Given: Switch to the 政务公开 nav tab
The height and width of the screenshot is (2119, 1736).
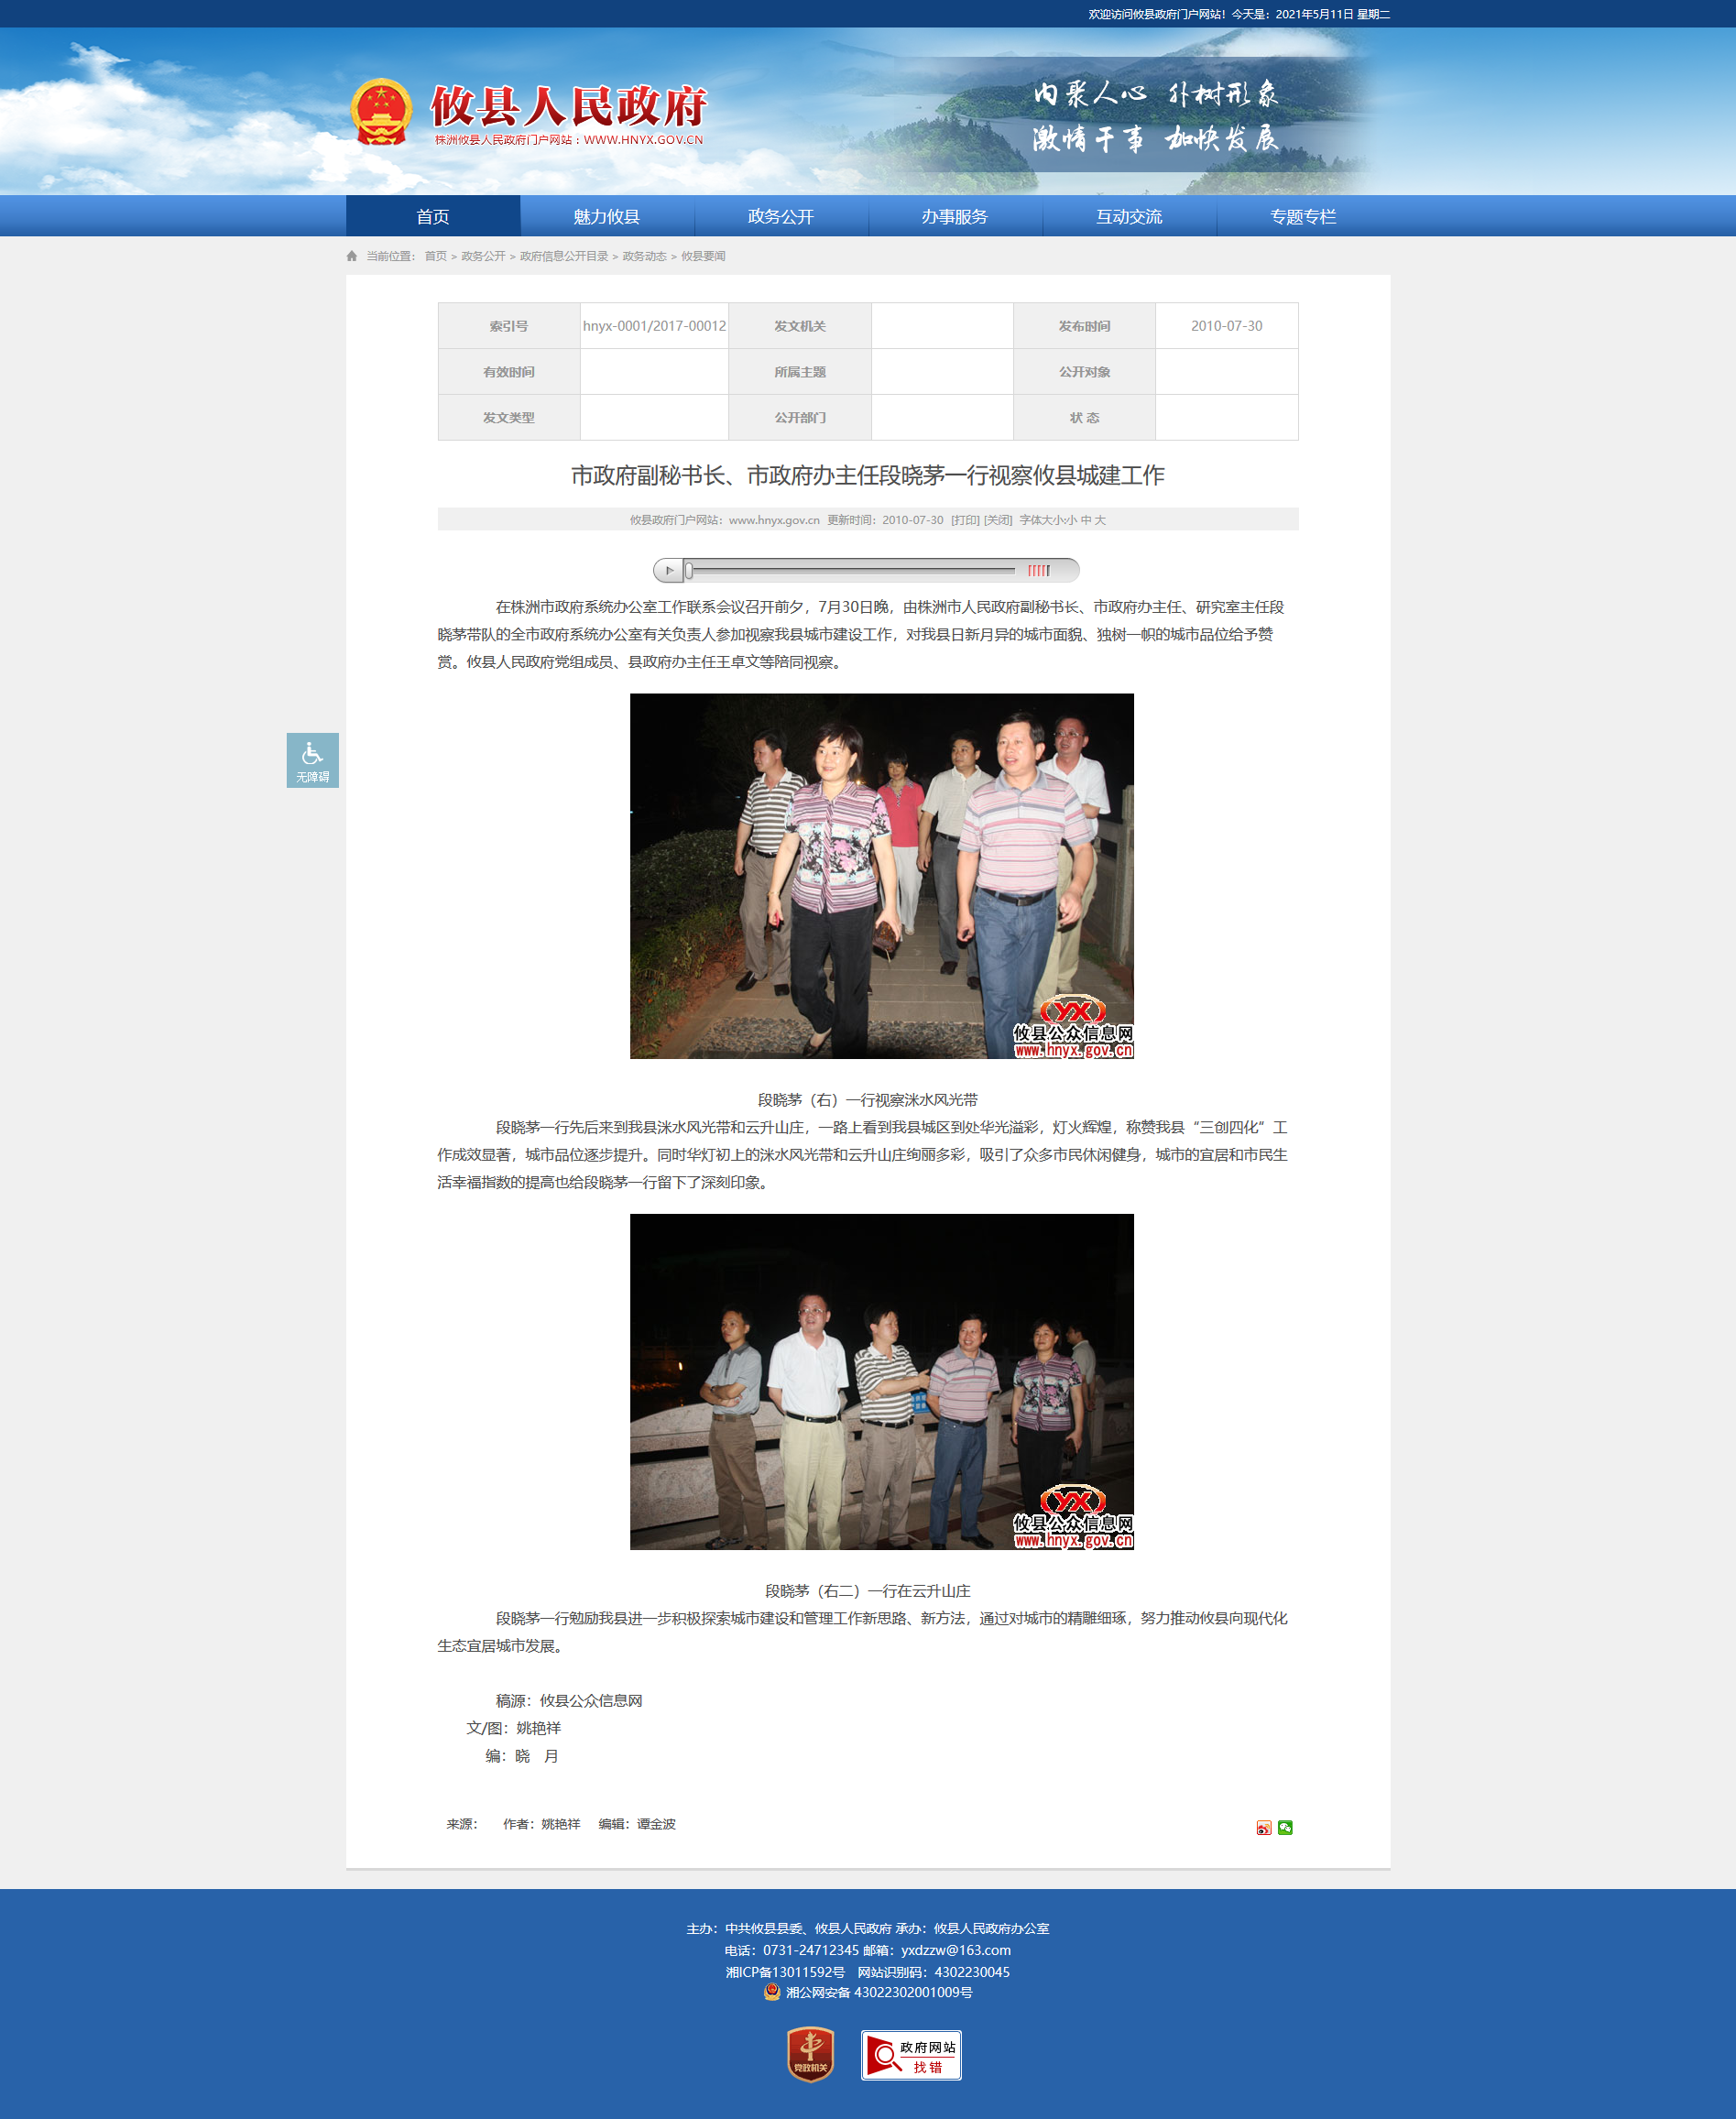Looking at the screenshot, I should (781, 216).
